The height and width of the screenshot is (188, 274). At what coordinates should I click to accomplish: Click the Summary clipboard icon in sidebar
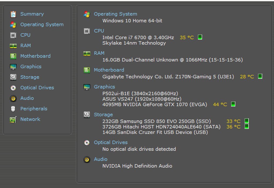pyautogui.click(x=13, y=14)
